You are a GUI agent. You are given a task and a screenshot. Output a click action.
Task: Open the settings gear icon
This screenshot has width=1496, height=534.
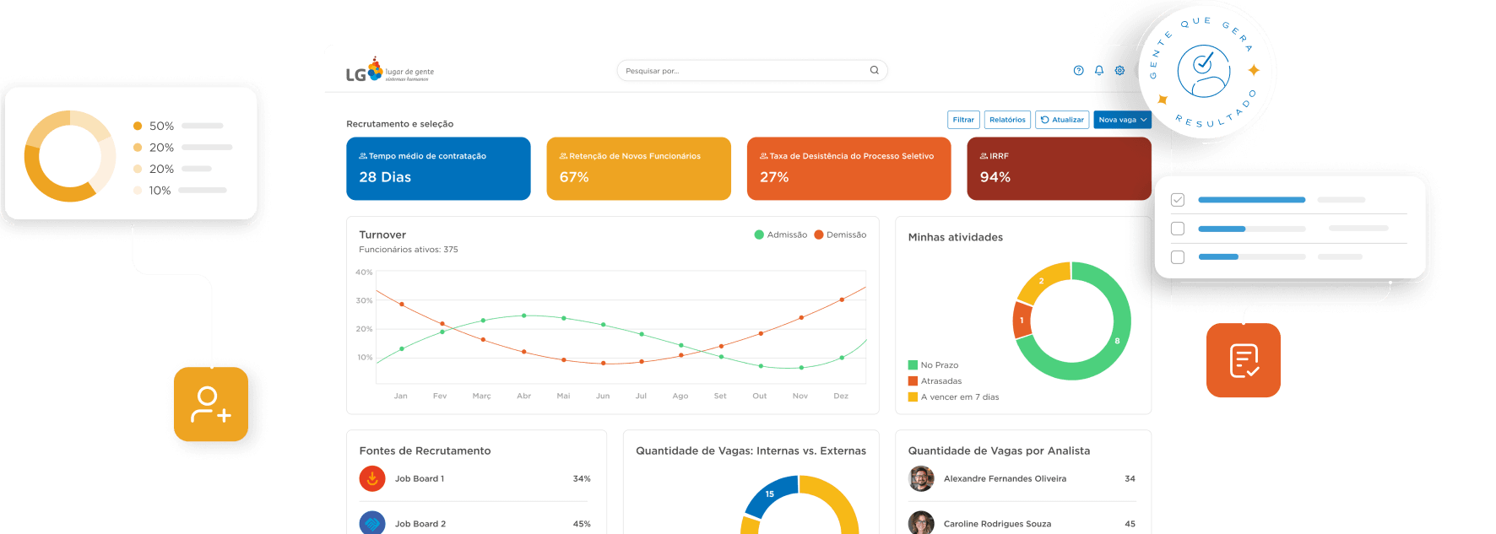[1119, 71]
